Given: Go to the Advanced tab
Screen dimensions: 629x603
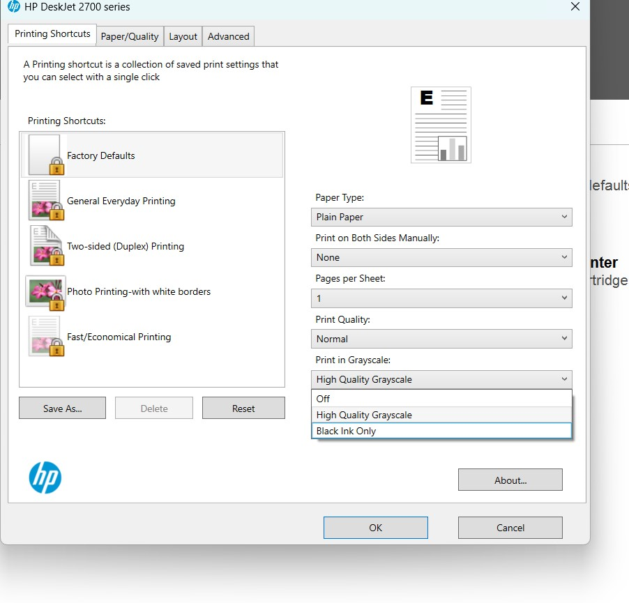Looking at the screenshot, I should click(228, 36).
